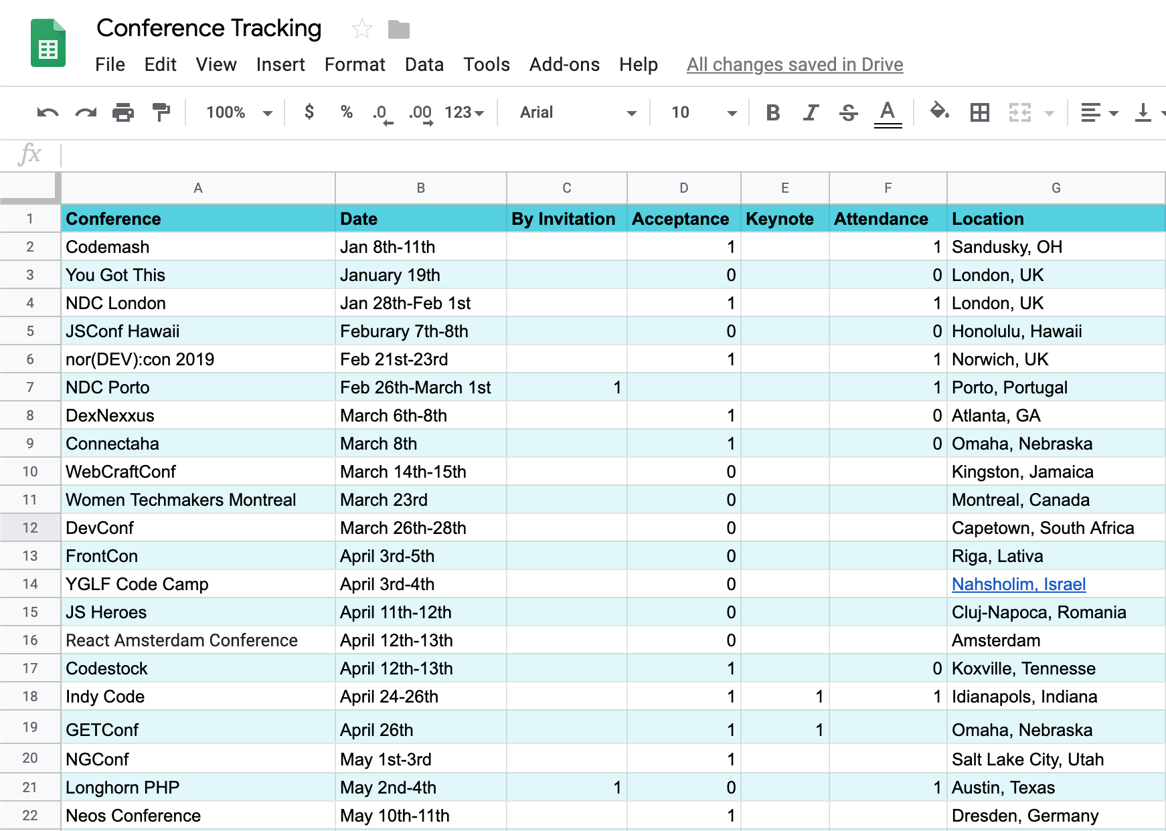Click the cell 'Cluj-Napoca, Romania'
The height and width of the screenshot is (831, 1166).
[1056, 612]
